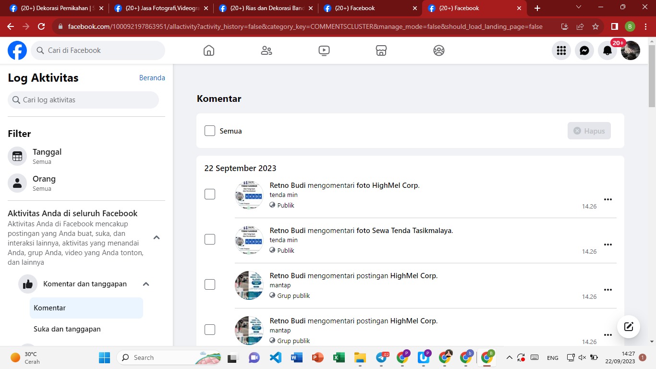Image resolution: width=656 pixels, height=369 pixels.
Task: Tick the Semua select-all checkbox
Action: click(x=210, y=131)
